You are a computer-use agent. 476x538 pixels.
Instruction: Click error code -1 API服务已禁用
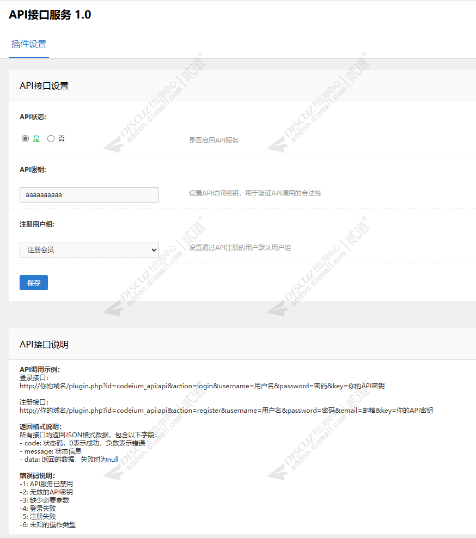[x=46, y=484]
